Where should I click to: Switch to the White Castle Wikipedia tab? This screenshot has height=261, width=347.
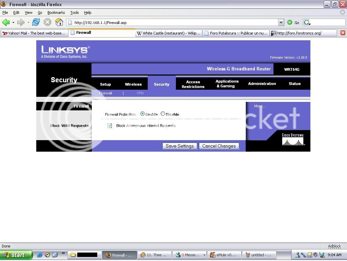click(169, 33)
